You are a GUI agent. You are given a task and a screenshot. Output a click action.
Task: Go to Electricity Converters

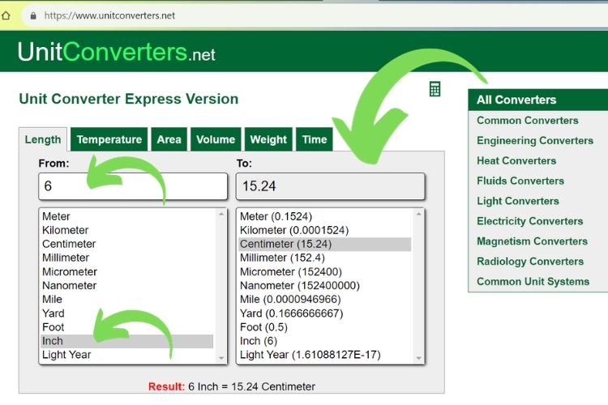click(x=529, y=221)
